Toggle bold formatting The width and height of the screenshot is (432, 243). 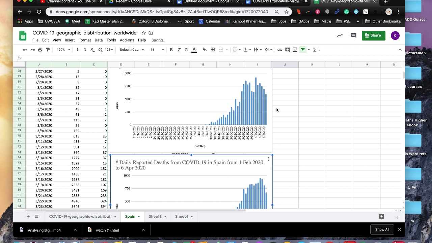171,50
